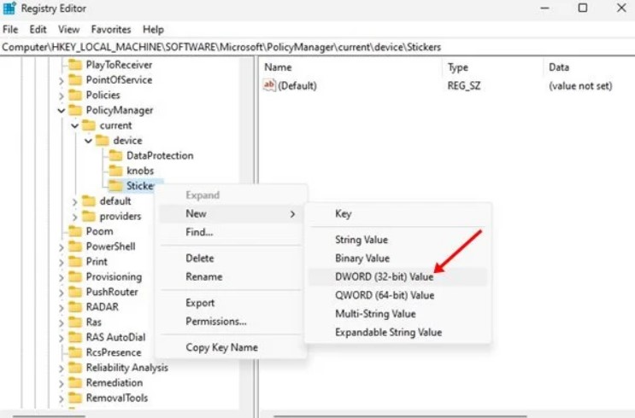
Task: Select the default folder icon
Action: (89, 201)
